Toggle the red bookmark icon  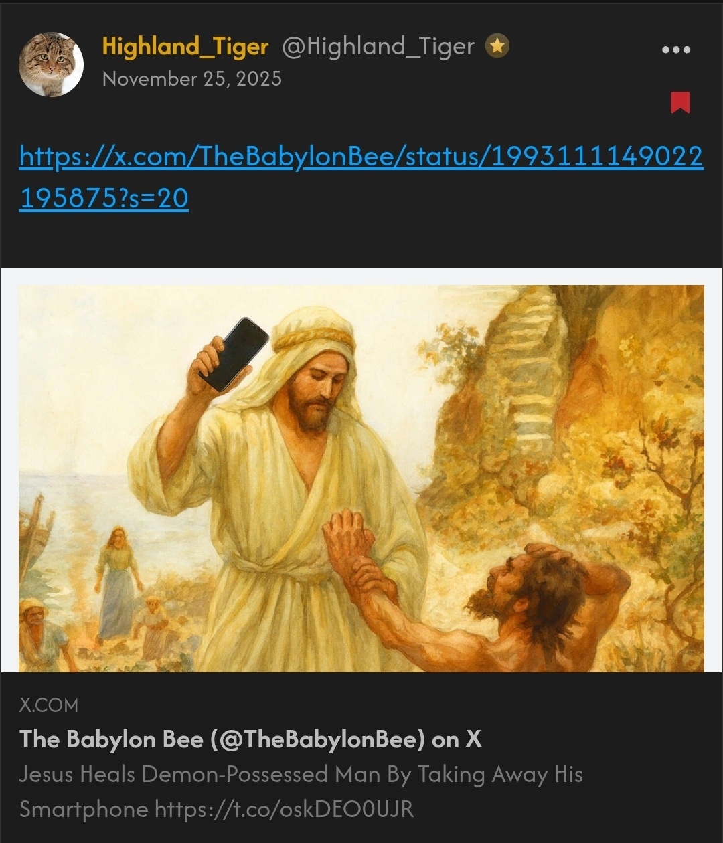click(680, 102)
